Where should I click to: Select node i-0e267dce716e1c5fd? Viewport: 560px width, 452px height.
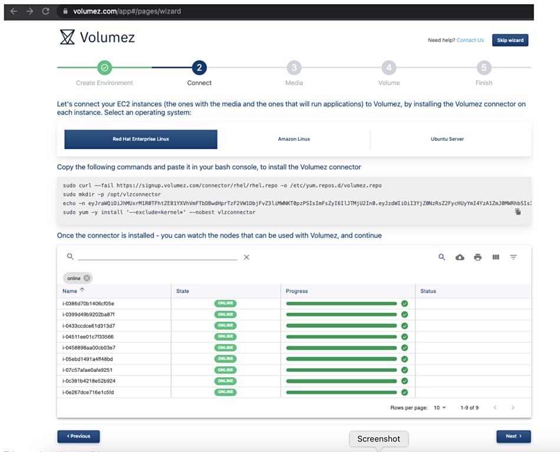88,392
